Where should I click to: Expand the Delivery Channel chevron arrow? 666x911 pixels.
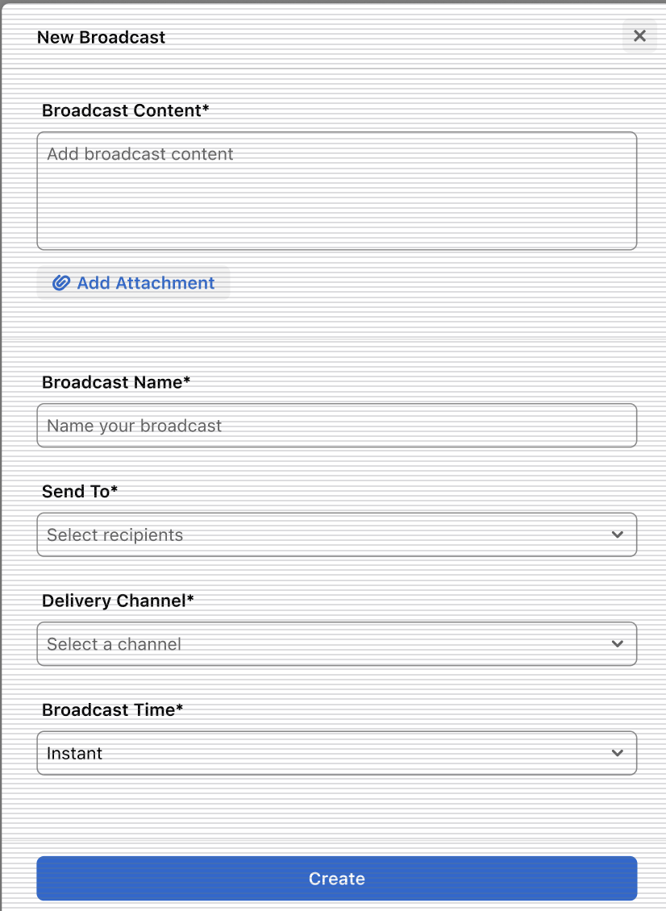tap(617, 643)
